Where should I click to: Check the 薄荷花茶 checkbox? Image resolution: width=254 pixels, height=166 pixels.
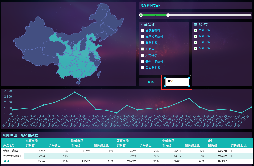click(x=143, y=43)
